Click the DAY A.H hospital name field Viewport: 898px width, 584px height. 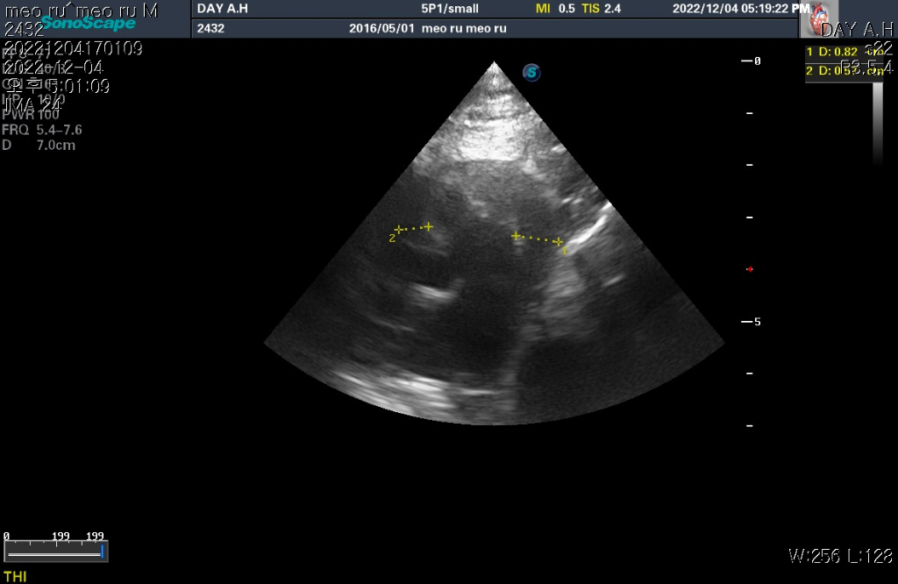(223, 9)
